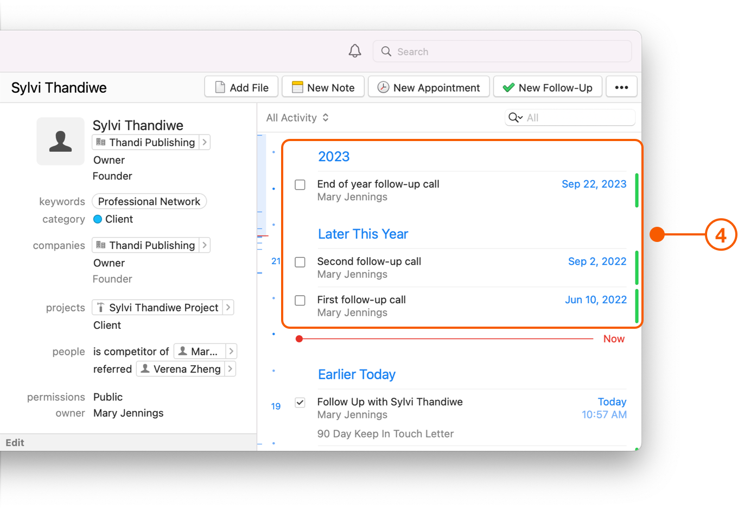The image size is (738, 510).
Task: Open the All Activity filter dropdown
Action: 297,117
